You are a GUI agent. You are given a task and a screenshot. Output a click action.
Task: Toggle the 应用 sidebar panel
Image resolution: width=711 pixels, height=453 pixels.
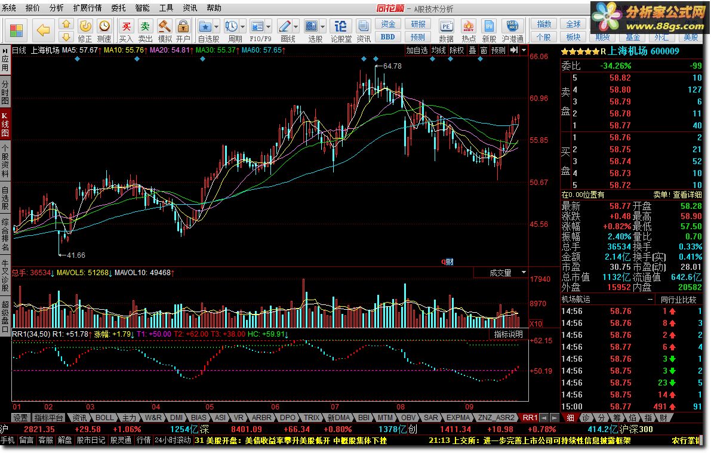[5, 60]
